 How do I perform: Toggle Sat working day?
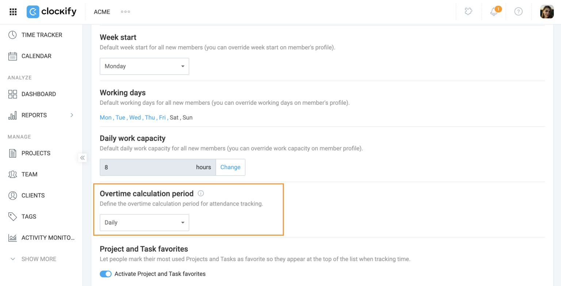click(x=174, y=117)
